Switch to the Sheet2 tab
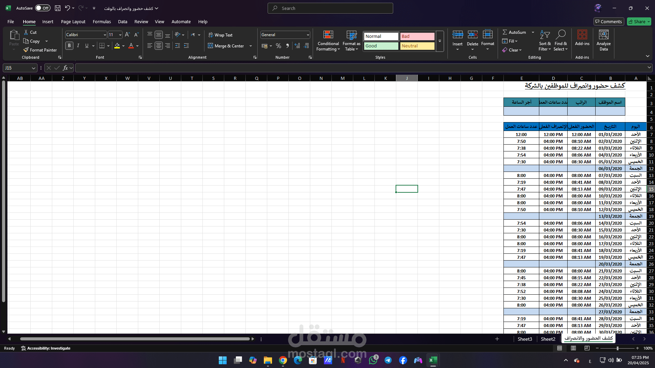 (x=548, y=339)
